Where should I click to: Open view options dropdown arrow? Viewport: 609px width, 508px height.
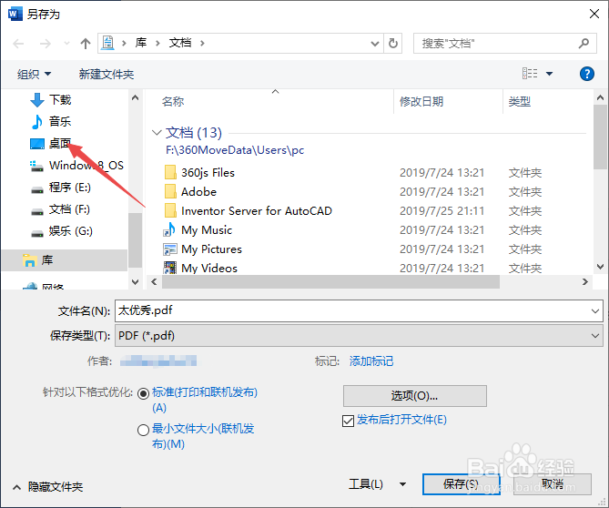tap(549, 74)
